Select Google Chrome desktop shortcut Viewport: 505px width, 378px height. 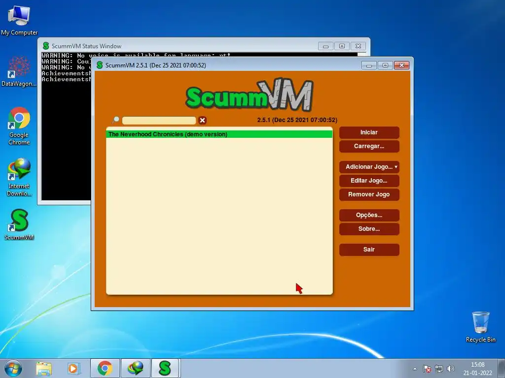[x=19, y=126]
